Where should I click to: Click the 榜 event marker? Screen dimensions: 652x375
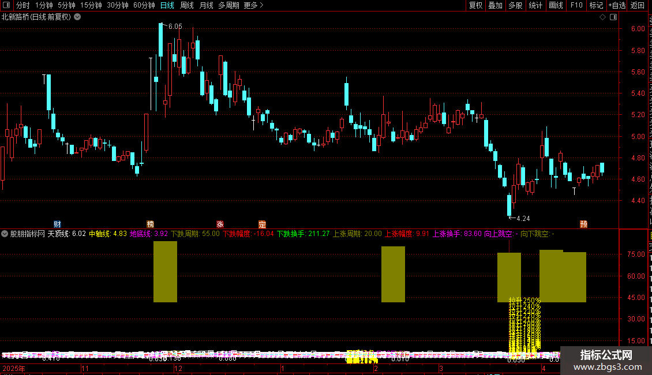click(x=150, y=224)
